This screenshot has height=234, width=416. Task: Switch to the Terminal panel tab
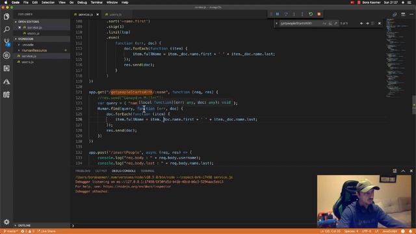click(148, 171)
